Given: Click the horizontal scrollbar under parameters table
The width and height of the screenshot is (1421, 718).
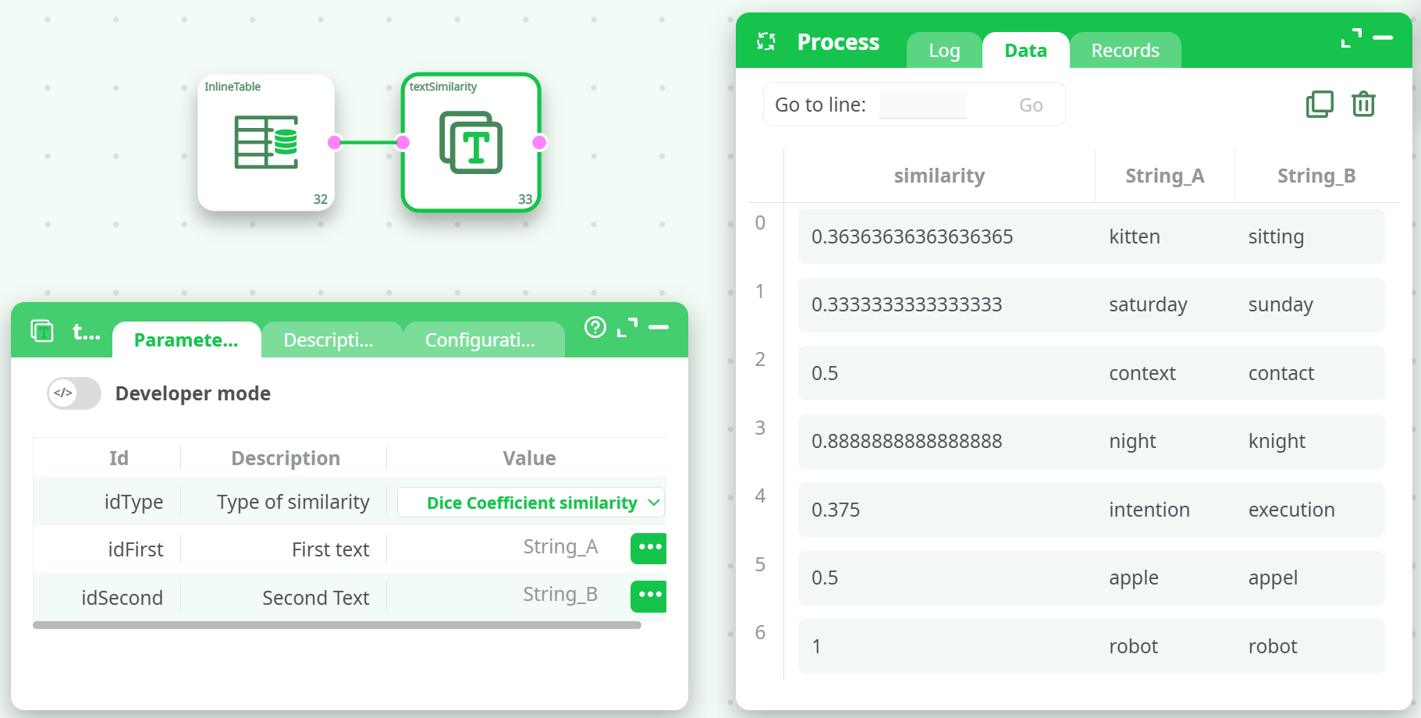Looking at the screenshot, I should click(x=336, y=625).
